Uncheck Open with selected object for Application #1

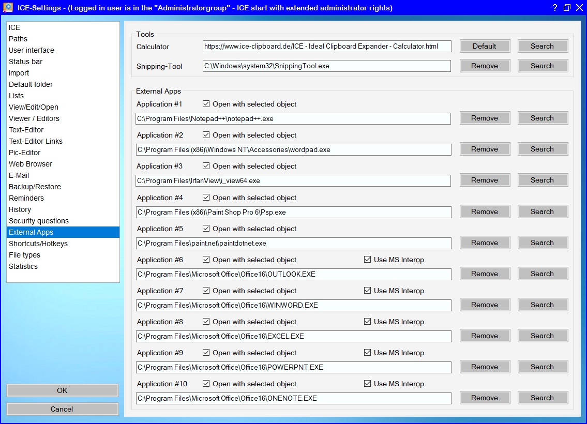pos(206,104)
